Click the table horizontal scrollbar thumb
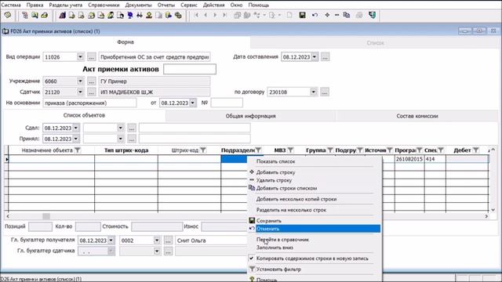 [x=46, y=216]
